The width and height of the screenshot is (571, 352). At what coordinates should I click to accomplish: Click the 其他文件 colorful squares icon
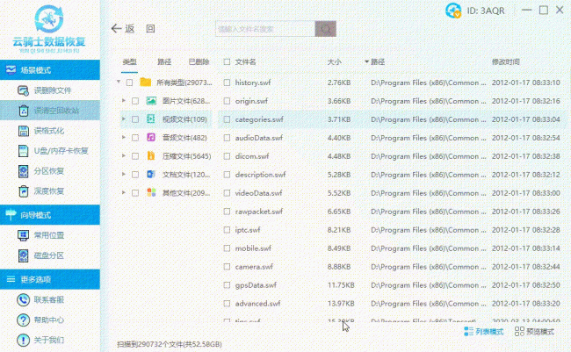[151, 192]
